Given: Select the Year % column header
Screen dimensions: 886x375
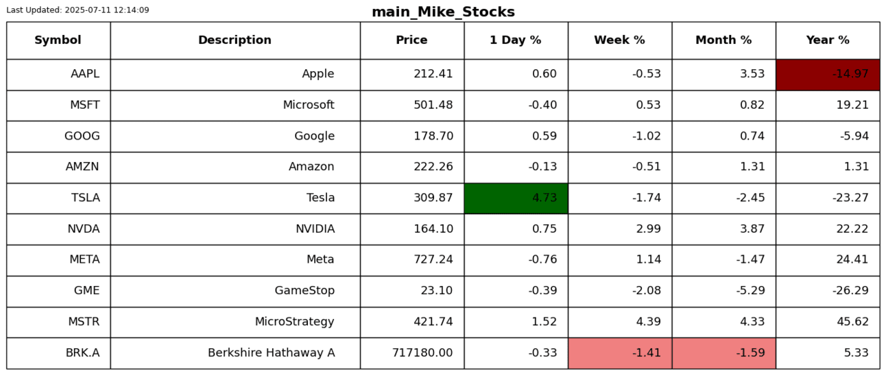Looking at the screenshot, I should coord(827,40).
